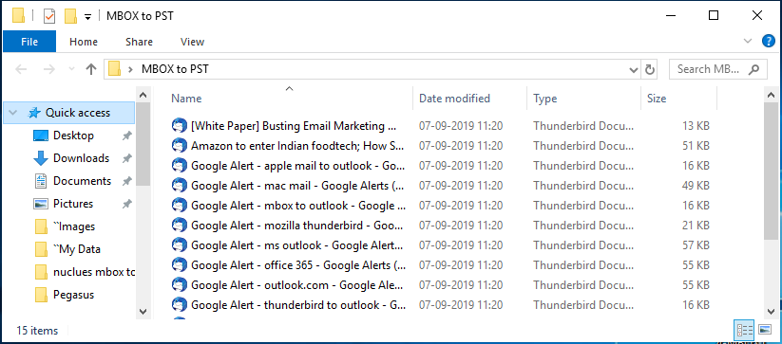Open Documents in the navigation pane

click(x=83, y=181)
